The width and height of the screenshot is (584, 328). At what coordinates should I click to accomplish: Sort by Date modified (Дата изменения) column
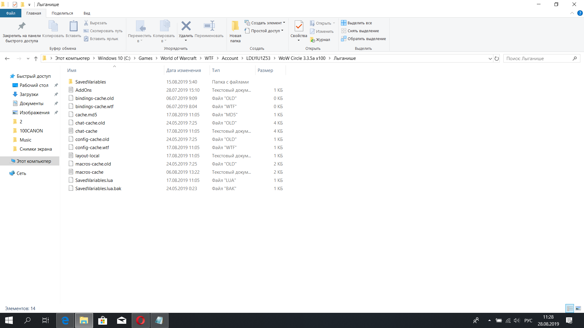[x=183, y=70]
